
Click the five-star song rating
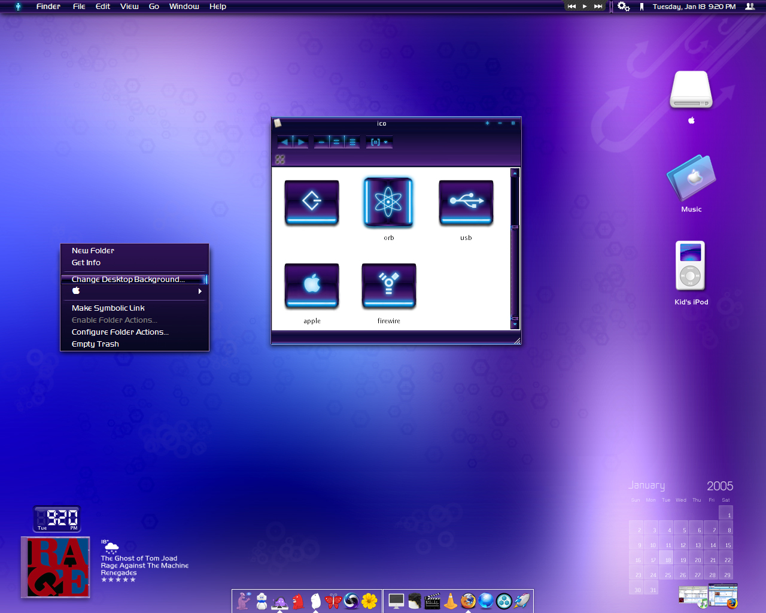(118, 579)
